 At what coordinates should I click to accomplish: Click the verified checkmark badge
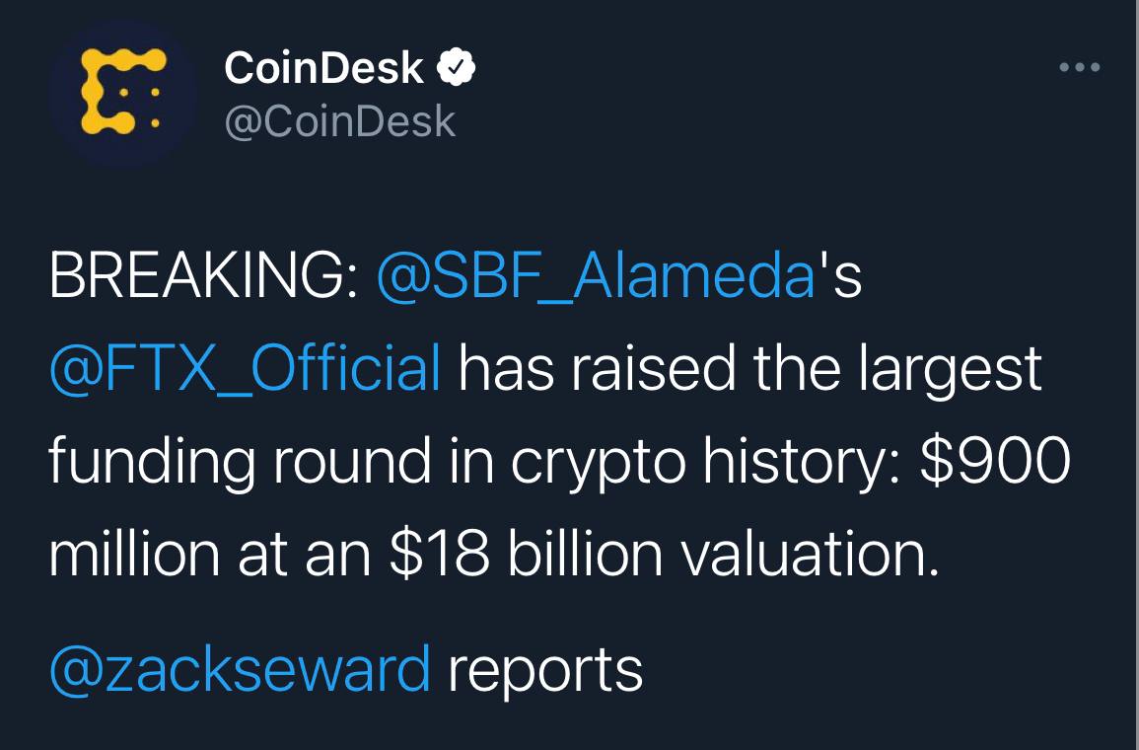coord(458,68)
